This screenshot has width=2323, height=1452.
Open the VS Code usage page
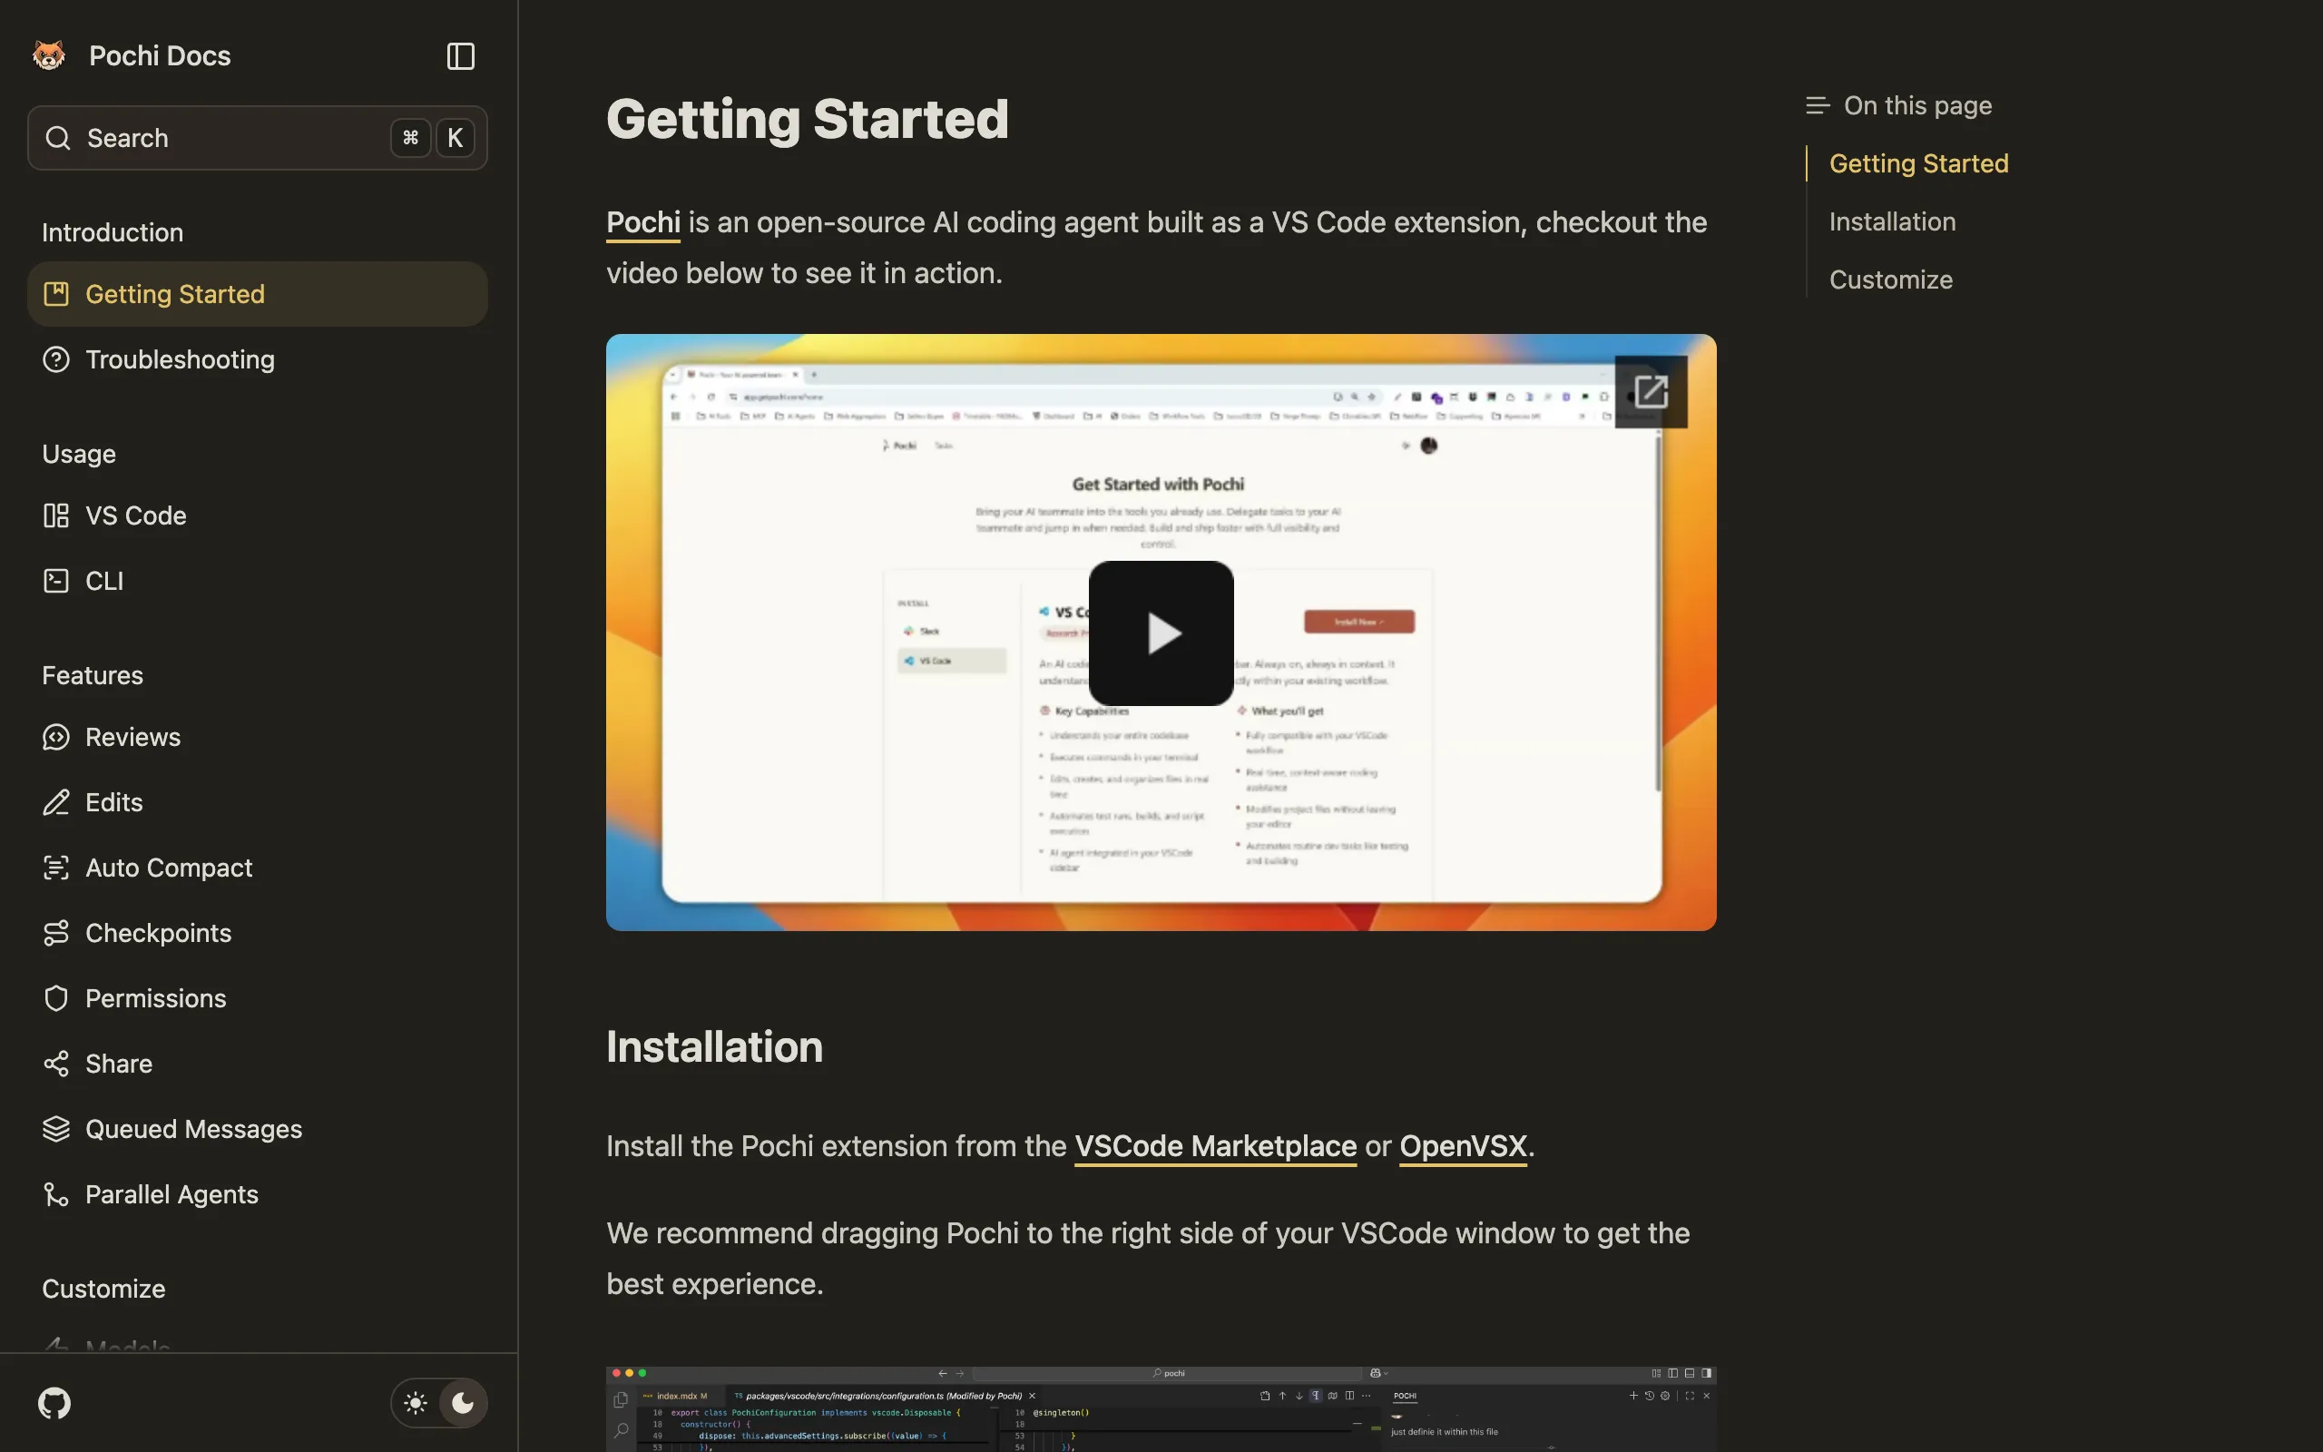click(258, 515)
